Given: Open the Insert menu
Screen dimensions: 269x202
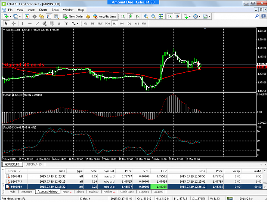Looking at the screenshot, I should [x=31, y=10].
